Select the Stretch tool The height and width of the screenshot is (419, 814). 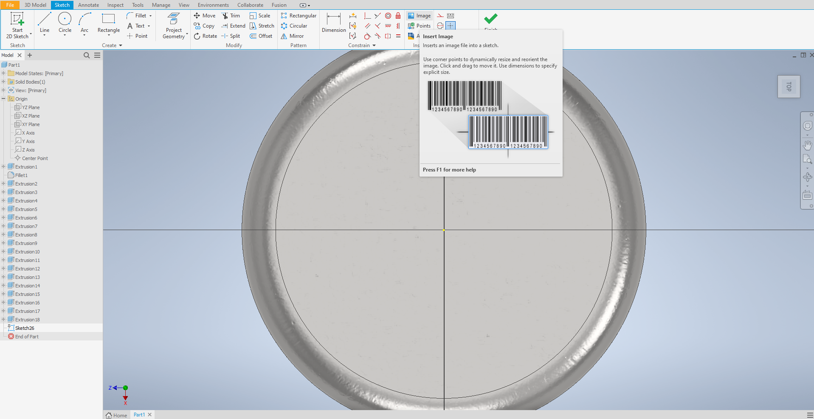(262, 26)
